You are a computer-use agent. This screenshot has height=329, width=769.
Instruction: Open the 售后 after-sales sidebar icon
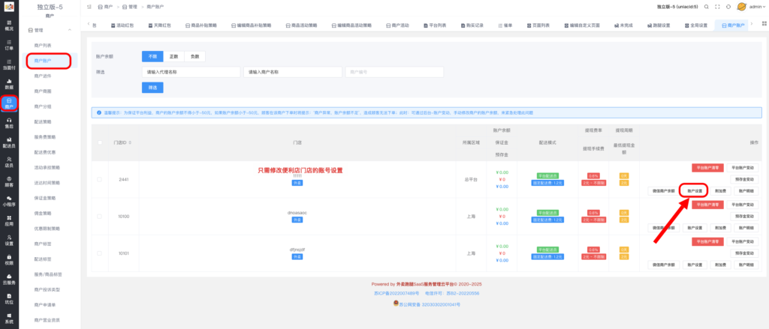(9, 122)
